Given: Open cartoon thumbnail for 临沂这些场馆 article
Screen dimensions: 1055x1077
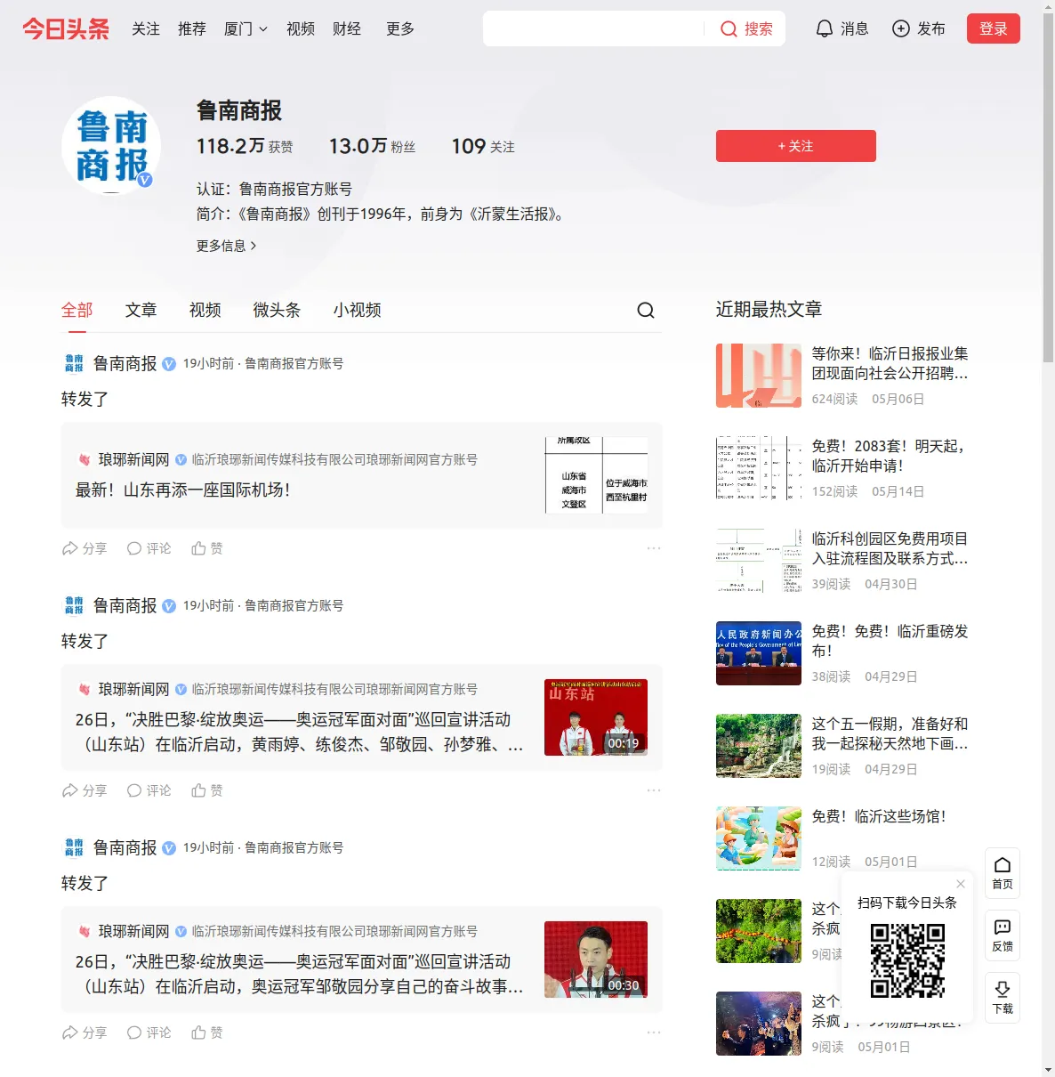Looking at the screenshot, I should pos(759,838).
